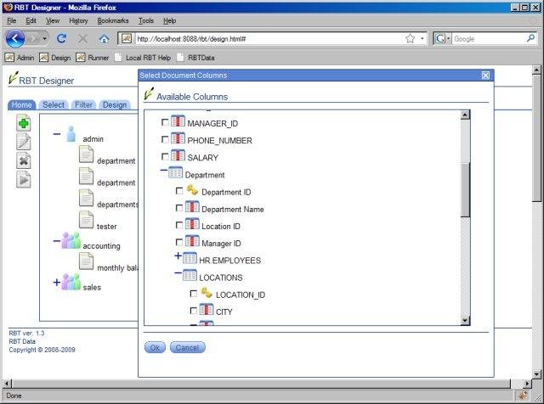Screen dimensions: 544x404
Task: Click the HR.EMPLOYEES table icon
Action: [x=190, y=258]
